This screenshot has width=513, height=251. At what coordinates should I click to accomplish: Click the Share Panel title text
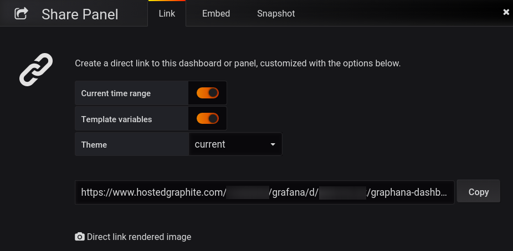(x=80, y=14)
